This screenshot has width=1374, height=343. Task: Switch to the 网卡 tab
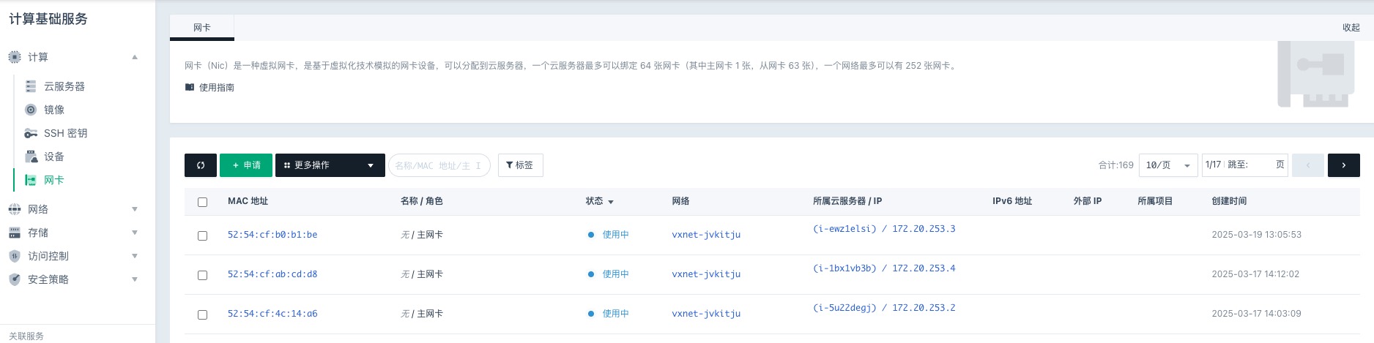[x=202, y=28]
